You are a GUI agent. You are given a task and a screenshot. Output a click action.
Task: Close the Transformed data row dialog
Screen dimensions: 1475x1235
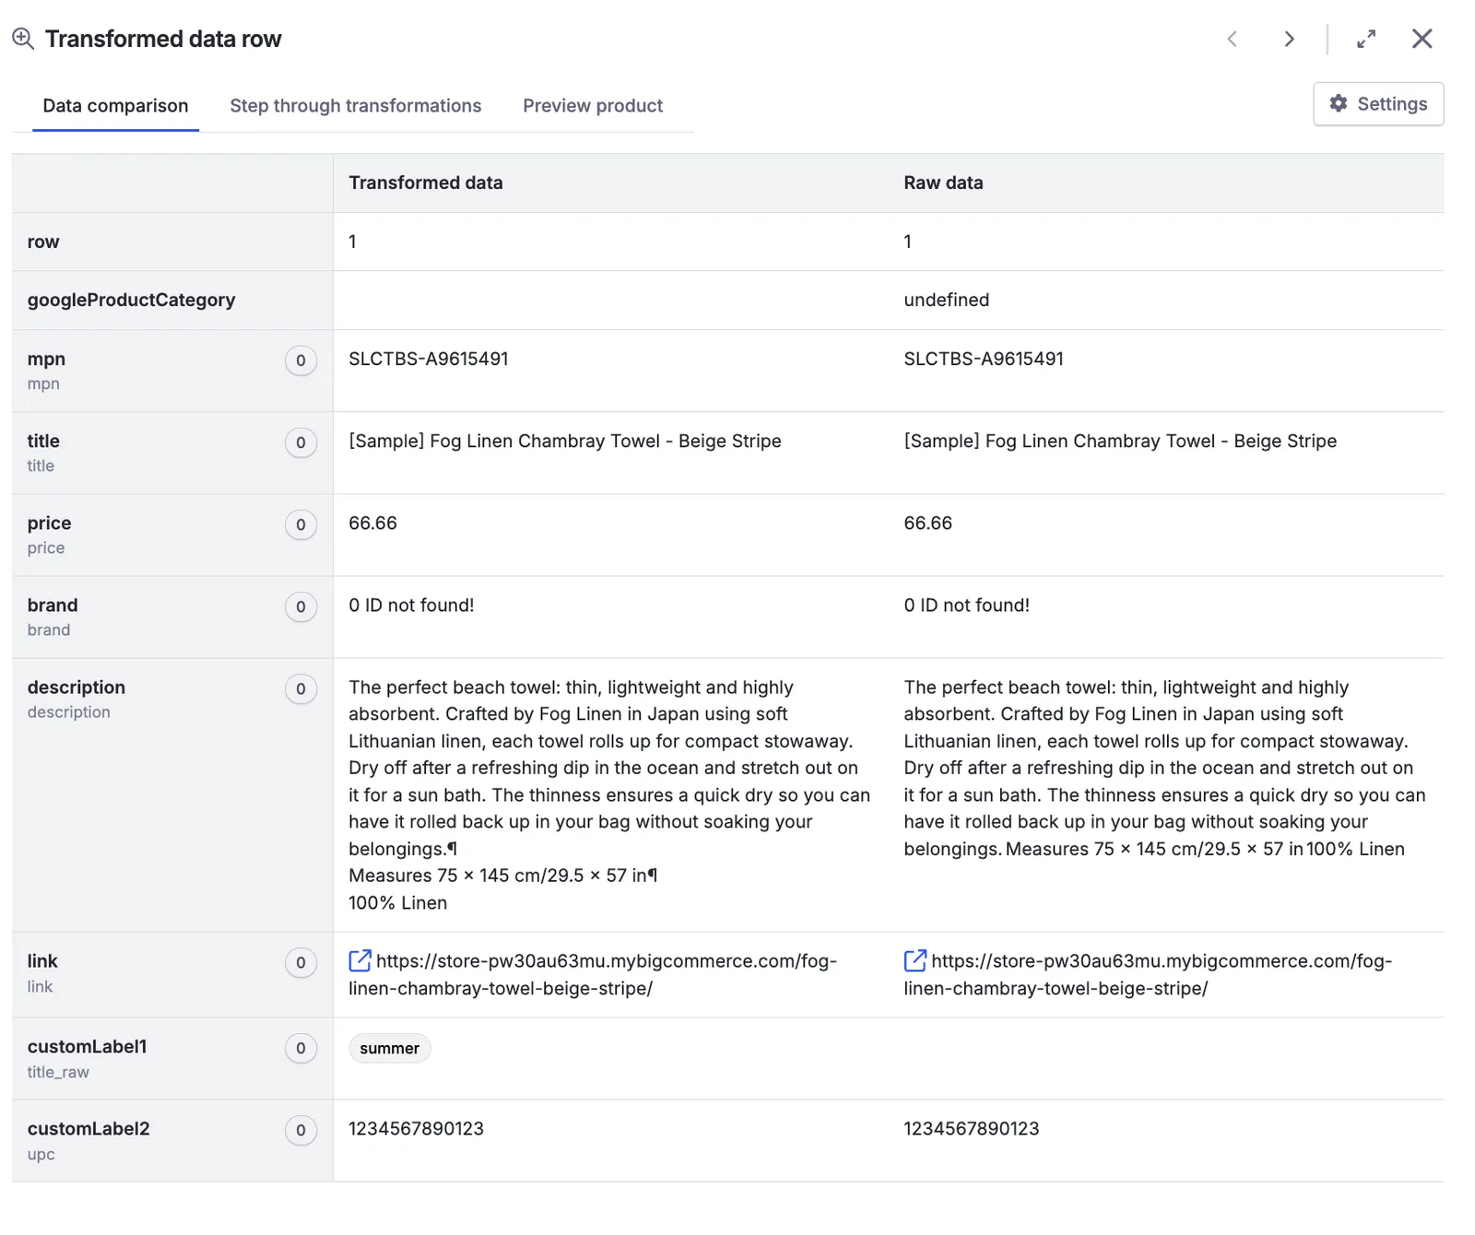(1422, 39)
